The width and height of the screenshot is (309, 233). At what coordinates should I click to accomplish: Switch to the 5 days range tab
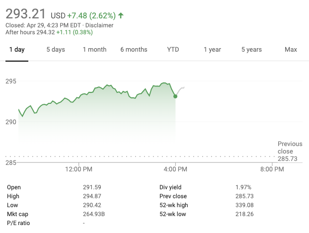point(56,50)
